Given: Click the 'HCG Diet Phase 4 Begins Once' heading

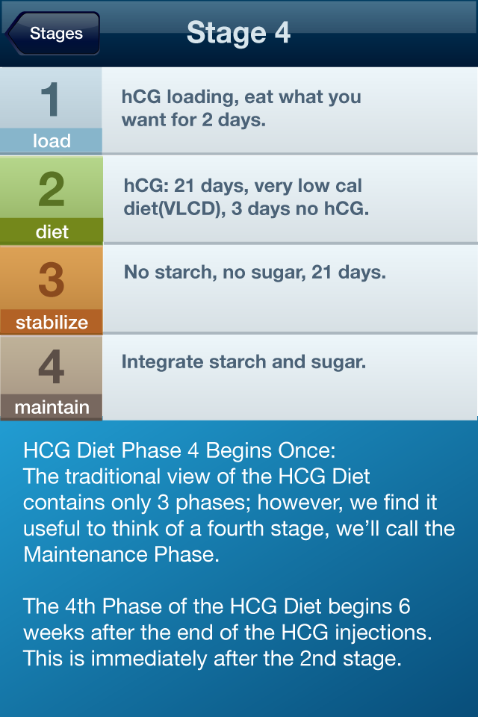Looking at the screenshot, I should pyautogui.click(x=180, y=451).
